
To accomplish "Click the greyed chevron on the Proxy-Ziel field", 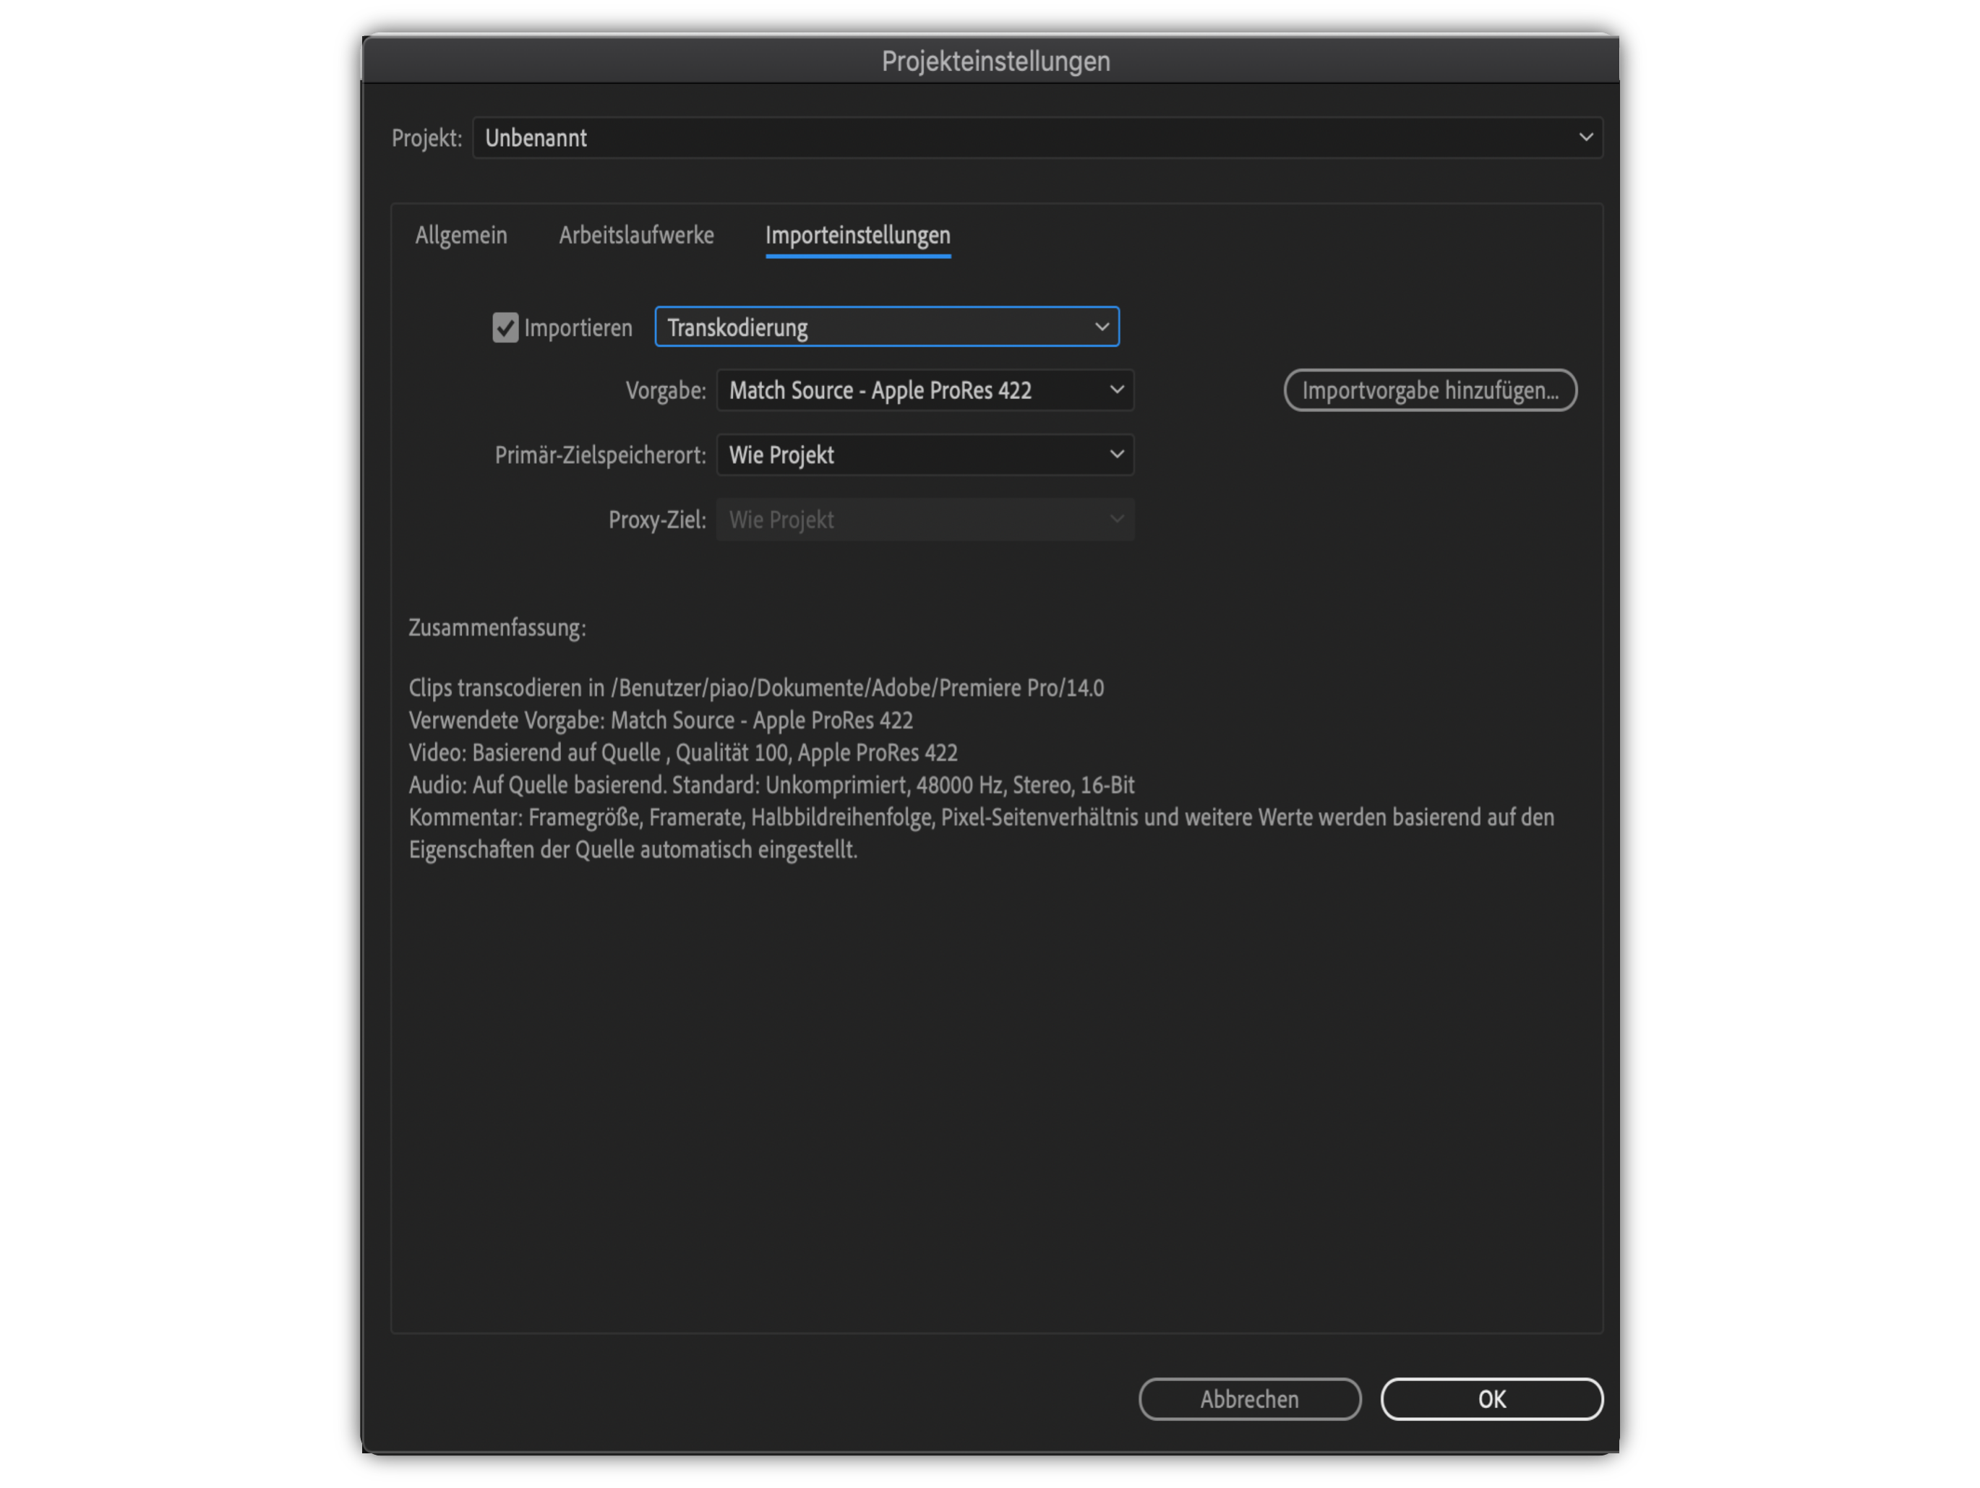I will [1116, 519].
